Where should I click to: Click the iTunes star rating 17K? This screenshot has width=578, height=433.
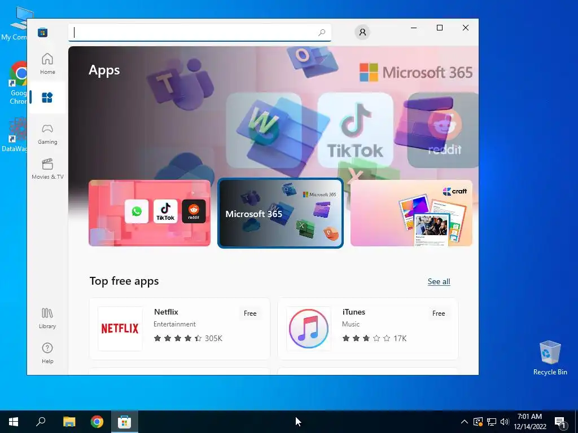[374, 338]
